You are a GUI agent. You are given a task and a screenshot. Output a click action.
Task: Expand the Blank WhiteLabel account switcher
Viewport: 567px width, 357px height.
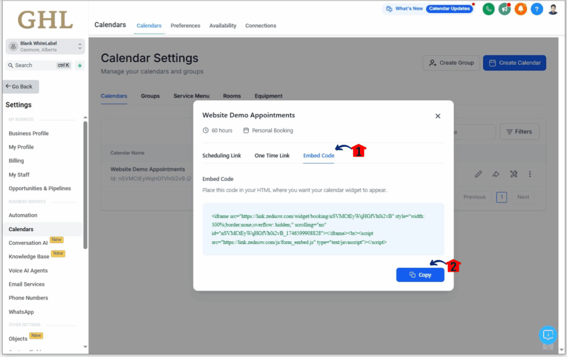45,46
